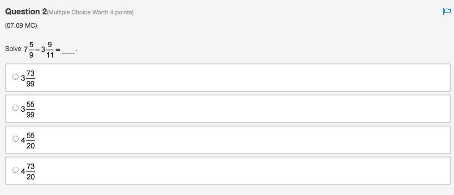This screenshot has width=454, height=195.
Task: Click the word "Solve" in the prompt
Action: pyautogui.click(x=13, y=49)
